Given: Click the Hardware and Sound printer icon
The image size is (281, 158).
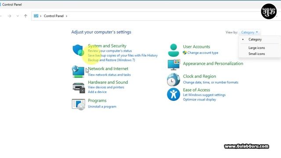Looking at the screenshot, I should [79, 88].
